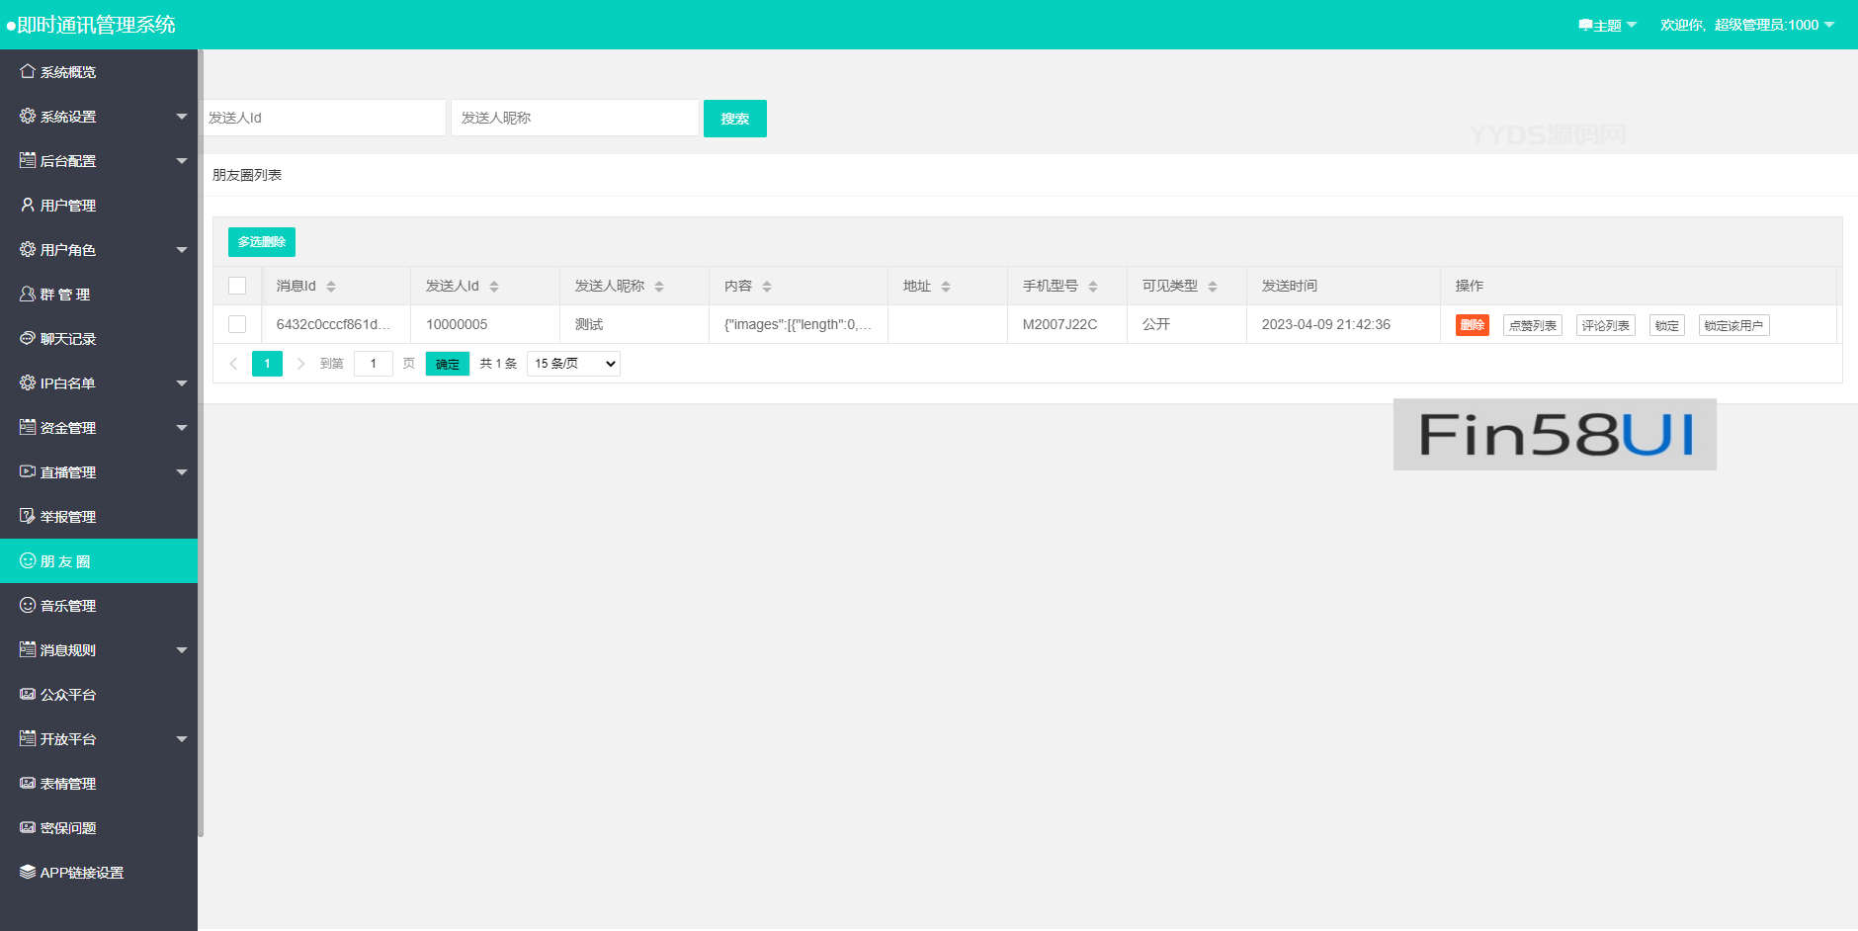Click the orange 删除 button in the row
Viewport: 1858px width, 931px height.
(x=1472, y=325)
